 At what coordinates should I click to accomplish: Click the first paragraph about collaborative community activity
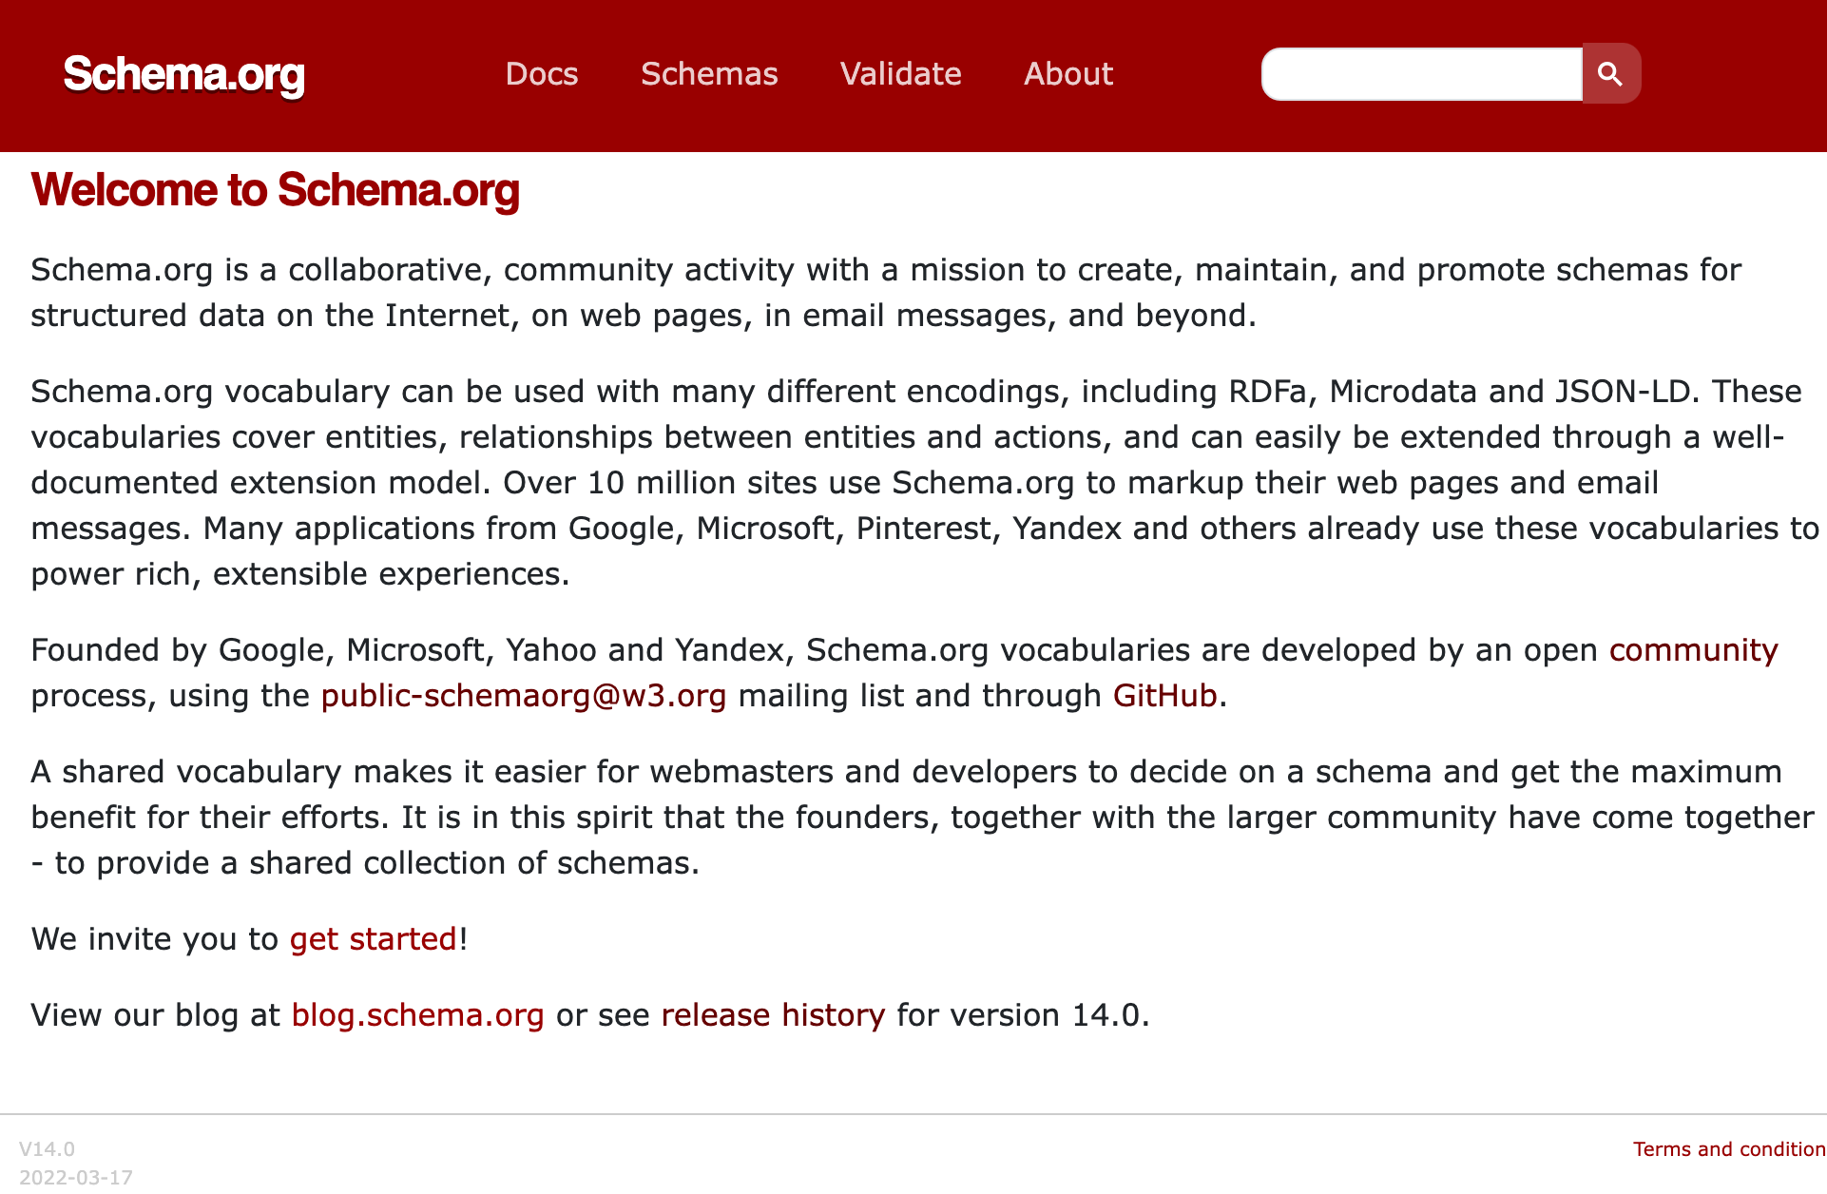tap(886, 293)
